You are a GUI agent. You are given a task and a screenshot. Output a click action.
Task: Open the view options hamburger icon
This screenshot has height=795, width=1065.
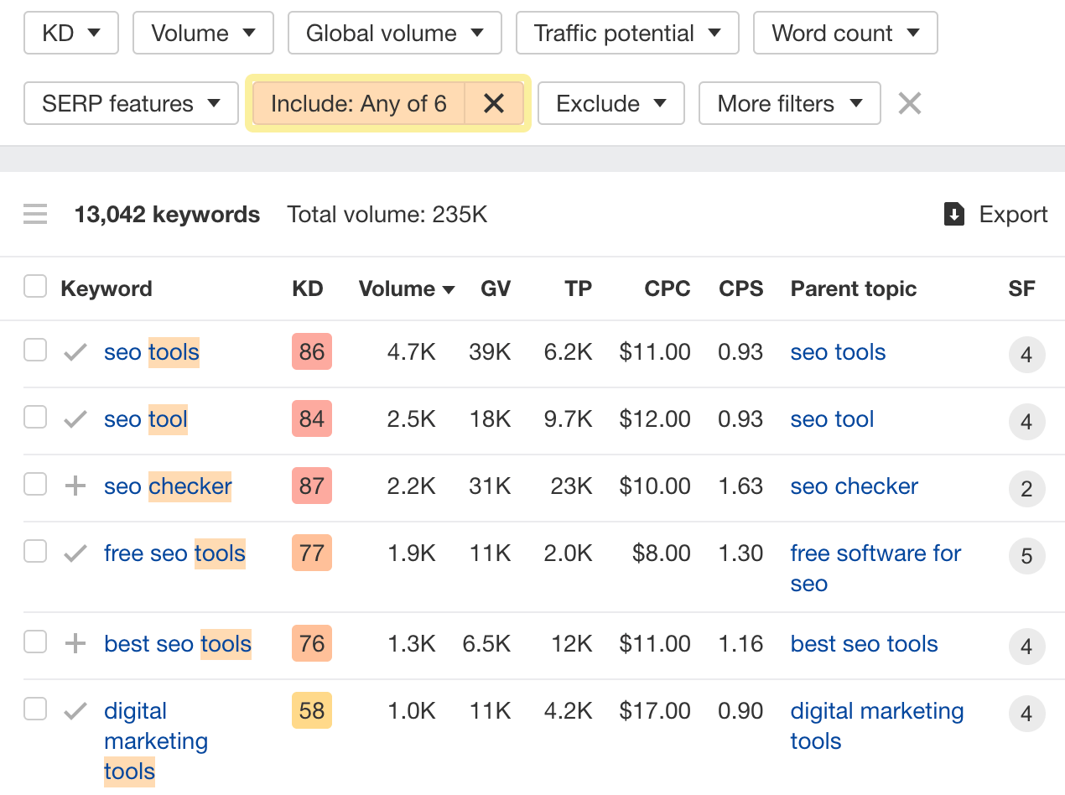pyautogui.click(x=35, y=214)
